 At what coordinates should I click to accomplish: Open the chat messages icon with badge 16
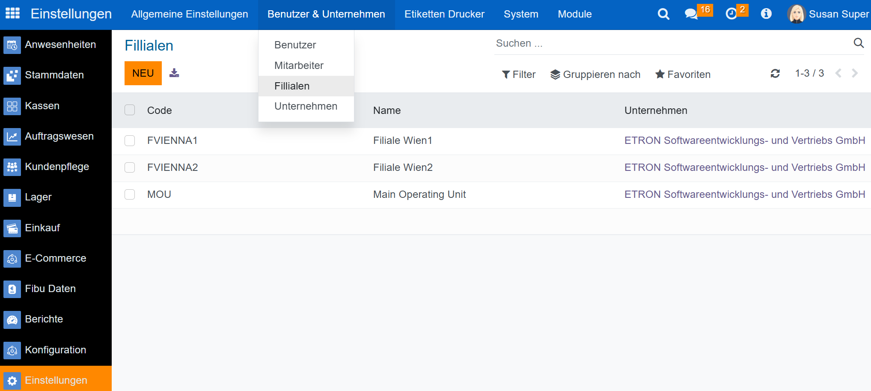click(x=691, y=14)
